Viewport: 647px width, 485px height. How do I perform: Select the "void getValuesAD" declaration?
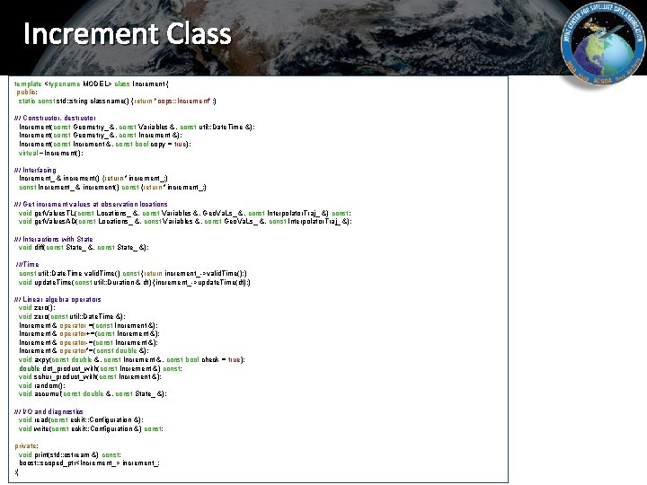point(185,222)
